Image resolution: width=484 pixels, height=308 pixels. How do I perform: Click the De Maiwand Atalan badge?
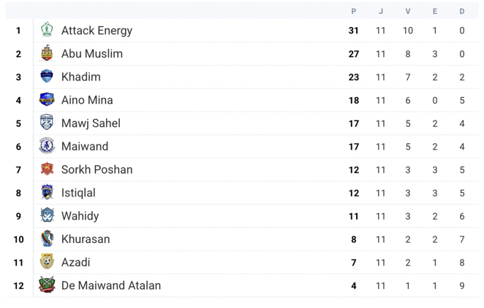point(47,285)
